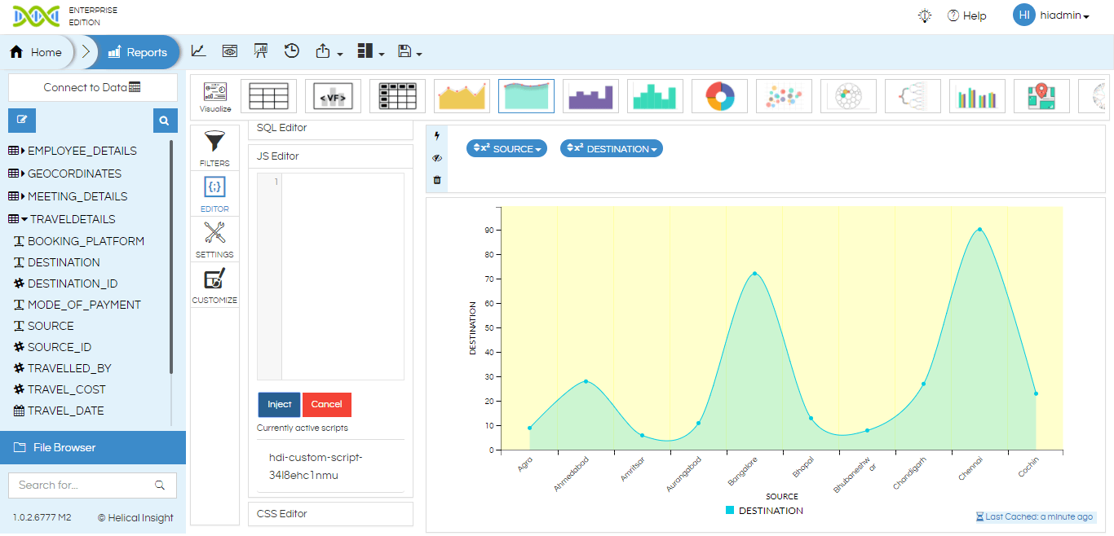The image size is (1114, 536).
Task: Open the export share dropdown
Action: pos(329,51)
